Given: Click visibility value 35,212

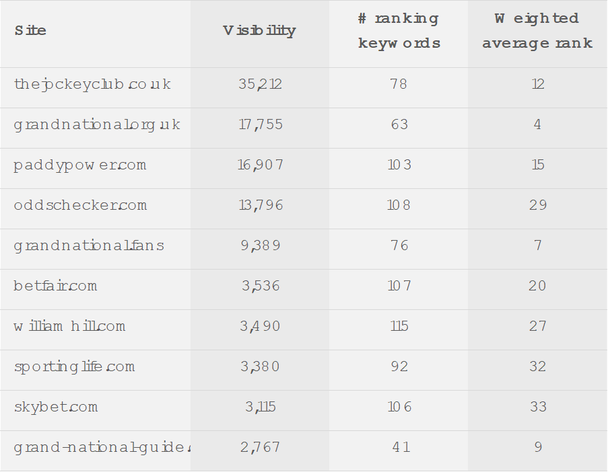Looking at the screenshot, I should click(x=260, y=85).
